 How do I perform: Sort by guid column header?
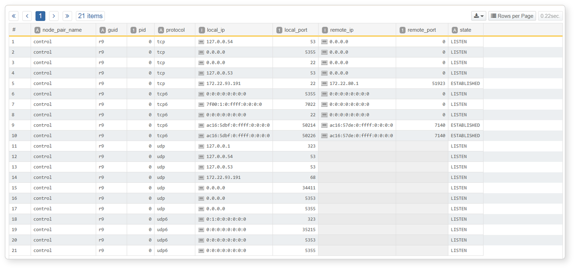(112, 30)
